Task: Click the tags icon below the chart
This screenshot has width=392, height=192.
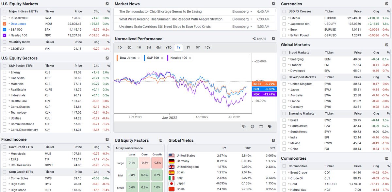Action: pos(270,127)
